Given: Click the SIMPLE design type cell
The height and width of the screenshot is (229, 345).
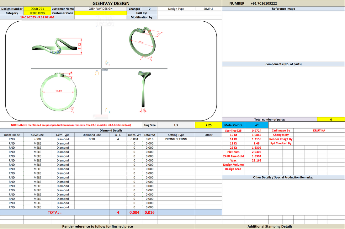Looking at the screenshot, I should pyautogui.click(x=208, y=9).
